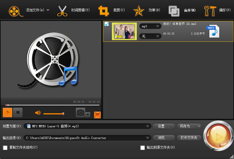The width and height of the screenshot is (234, 159).
Task: Click the merge overlapping squares icon
Action: click(x=174, y=11)
